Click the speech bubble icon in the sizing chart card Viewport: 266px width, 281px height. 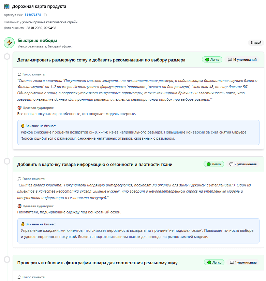[19, 74]
